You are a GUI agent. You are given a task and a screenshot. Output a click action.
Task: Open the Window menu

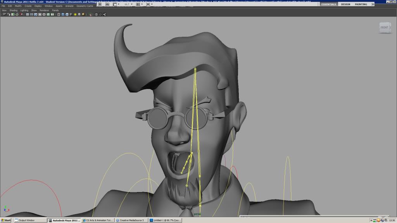[48, 6]
